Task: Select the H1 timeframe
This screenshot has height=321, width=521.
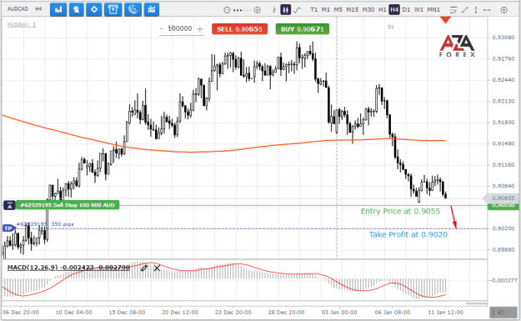Action: (x=383, y=10)
